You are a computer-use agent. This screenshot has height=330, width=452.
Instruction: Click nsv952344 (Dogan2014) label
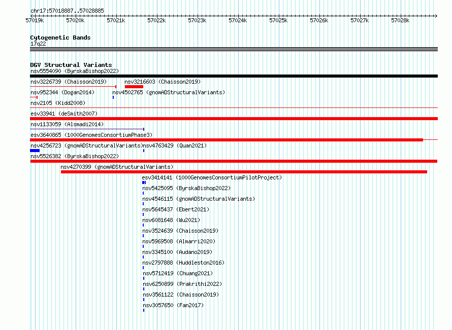(x=62, y=92)
